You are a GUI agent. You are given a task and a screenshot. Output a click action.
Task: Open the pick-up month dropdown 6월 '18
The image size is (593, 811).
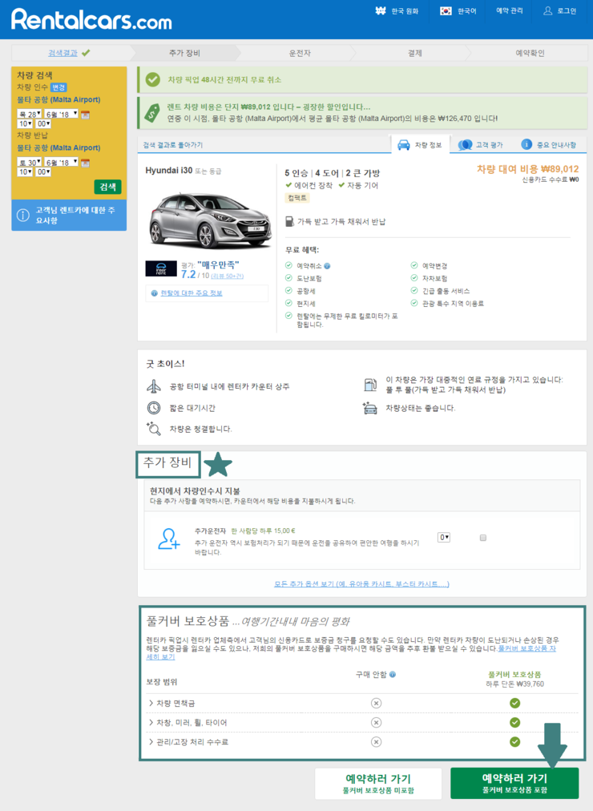61,114
